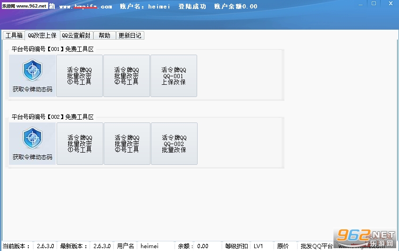
Task: Go to the 帮助 tab
Action: coord(104,35)
